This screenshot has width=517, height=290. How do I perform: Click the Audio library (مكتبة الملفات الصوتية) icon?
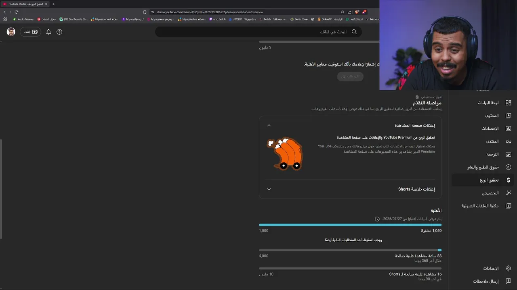click(508, 206)
